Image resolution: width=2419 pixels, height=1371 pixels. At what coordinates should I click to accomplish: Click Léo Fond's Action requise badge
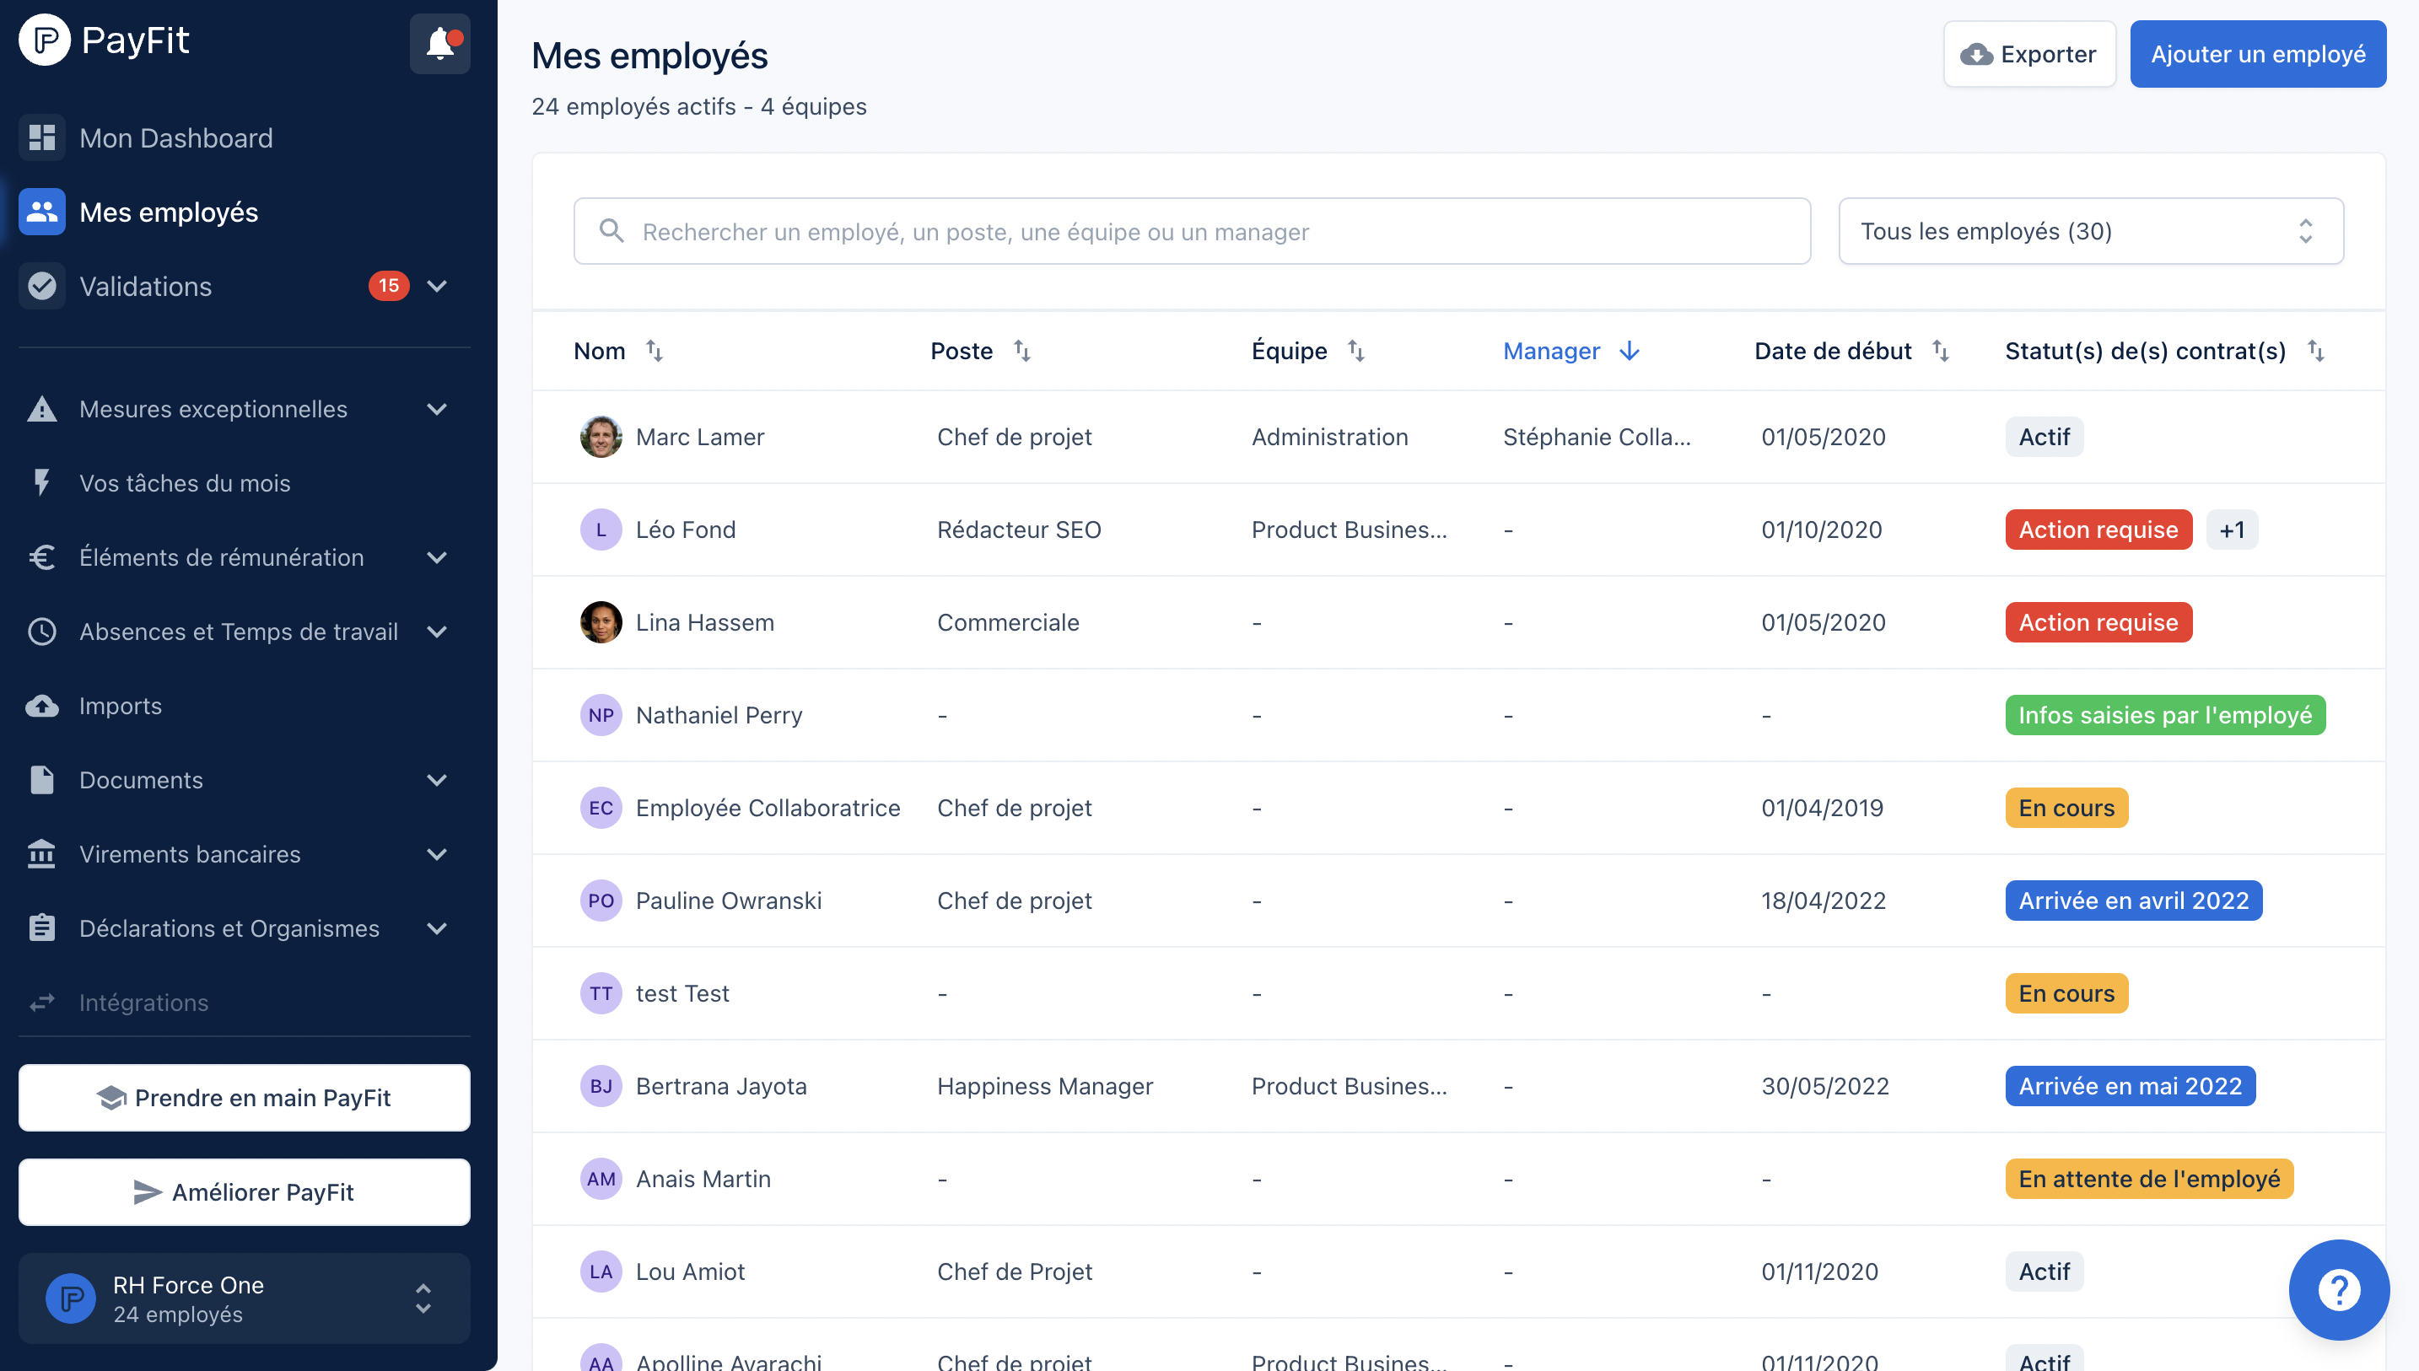tap(2097, 530)
